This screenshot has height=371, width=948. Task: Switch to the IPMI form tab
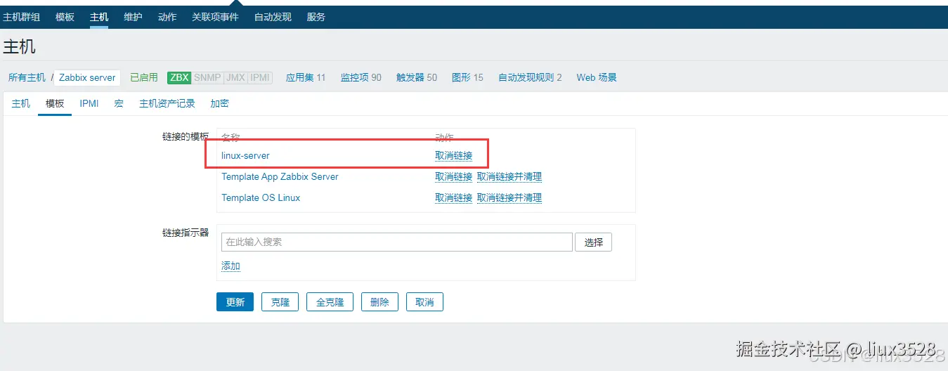point(89,103)
